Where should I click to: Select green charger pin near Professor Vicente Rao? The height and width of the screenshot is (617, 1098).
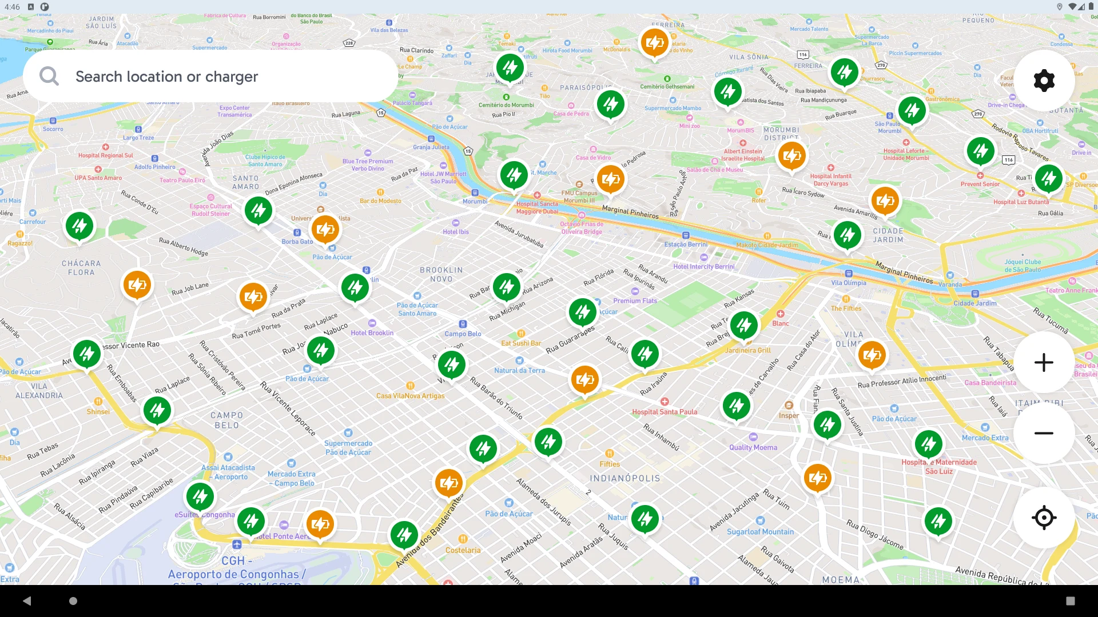pyautogui.click(x=87, y=355)
